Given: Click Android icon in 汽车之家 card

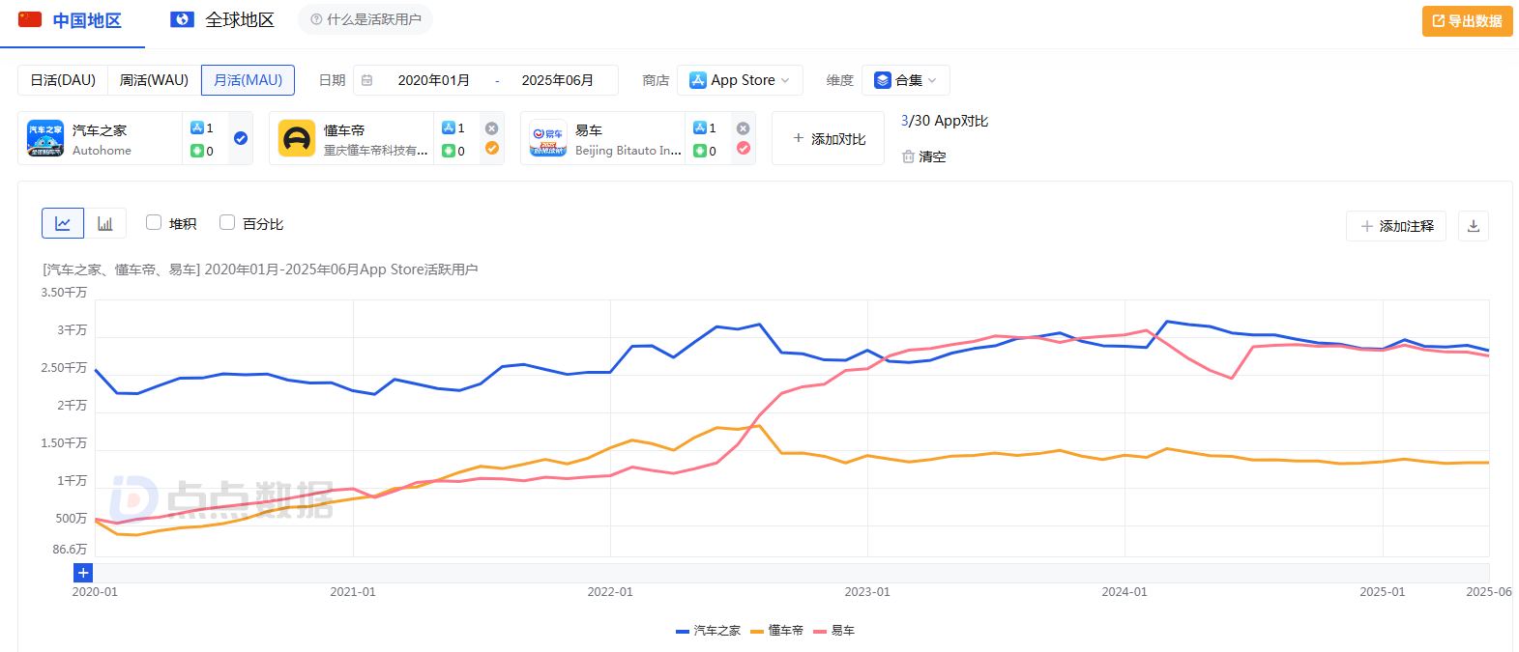Looking at the screenshot, I should pyautogui.click(x=197, y=151).
